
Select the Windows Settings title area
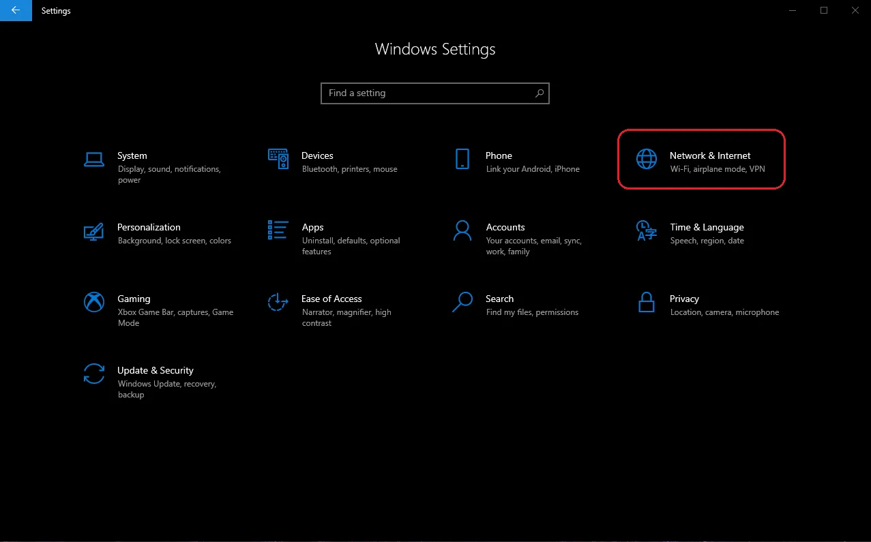434,48
